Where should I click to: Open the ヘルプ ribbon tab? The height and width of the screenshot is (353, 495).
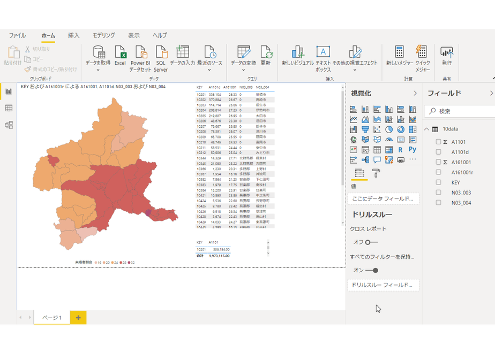[160, 35]
